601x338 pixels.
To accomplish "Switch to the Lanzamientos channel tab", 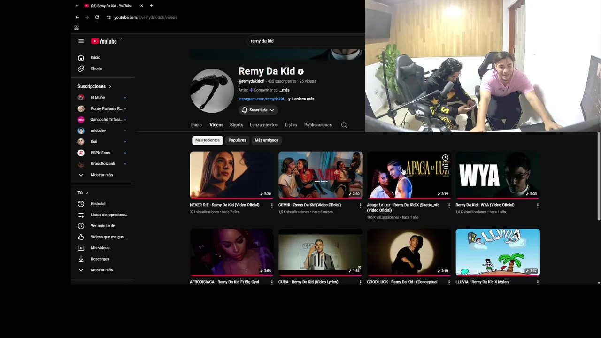I will click(264, 125).
